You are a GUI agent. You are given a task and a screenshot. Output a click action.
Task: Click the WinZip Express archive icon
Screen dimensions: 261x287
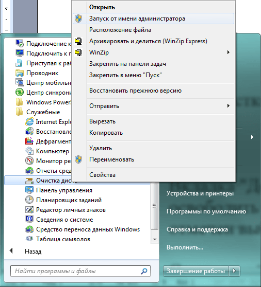tap(78, 41)
